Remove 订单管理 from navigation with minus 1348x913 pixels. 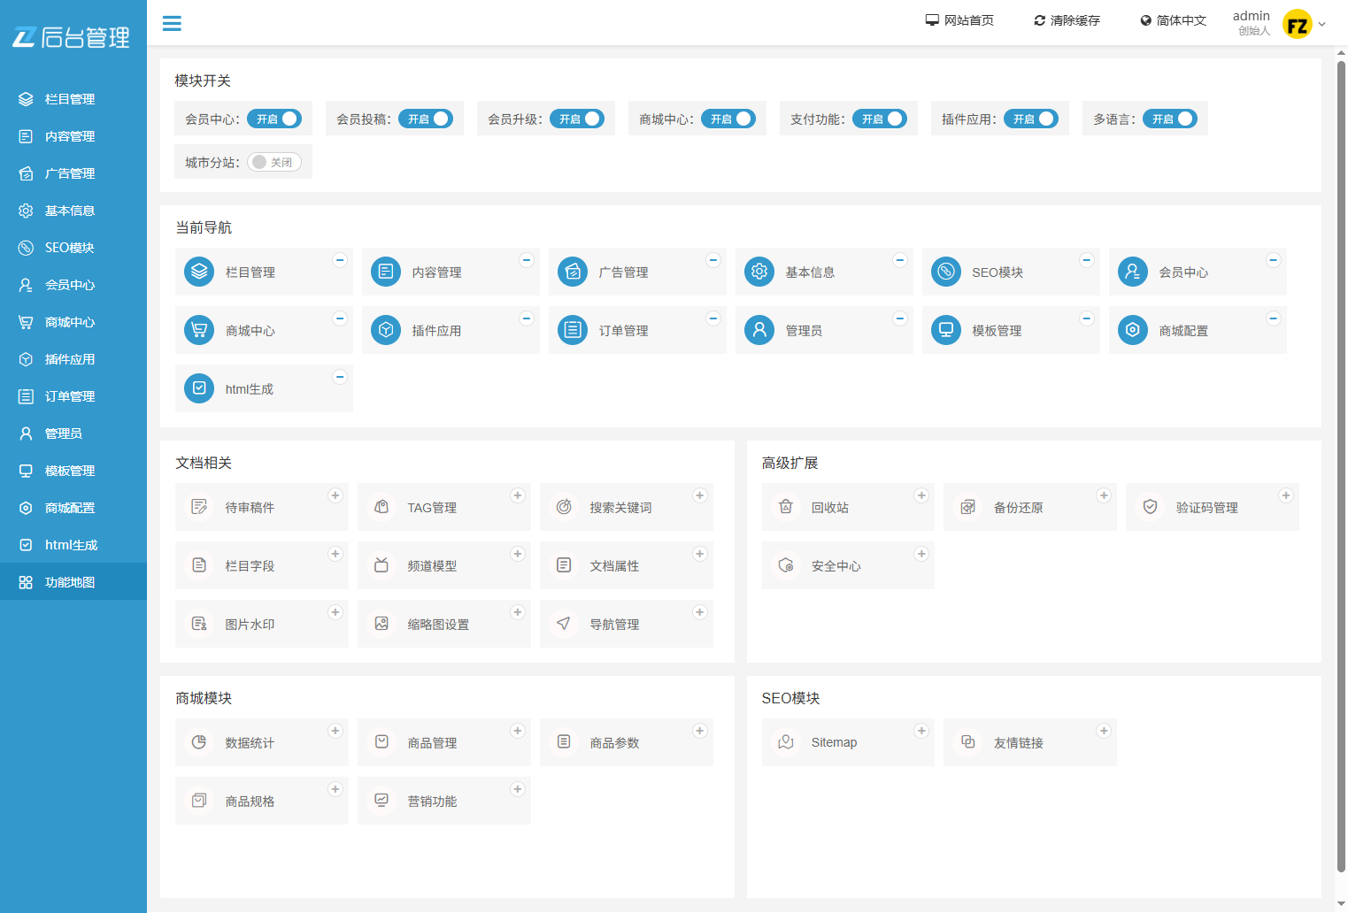(713, 318)
